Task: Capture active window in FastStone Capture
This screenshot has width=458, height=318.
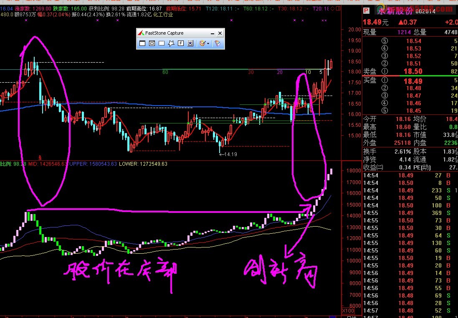Action: tap(142, 43)
